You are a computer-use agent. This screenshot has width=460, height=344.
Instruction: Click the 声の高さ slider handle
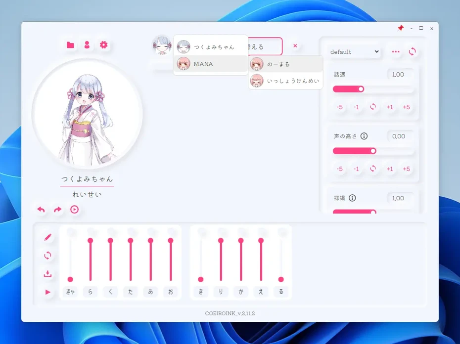[x=373, y=151]
